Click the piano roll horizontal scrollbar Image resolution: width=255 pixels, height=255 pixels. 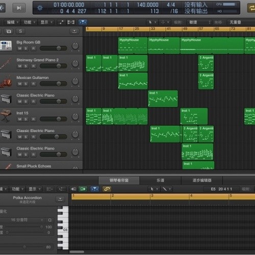click(x=77, y=252)
